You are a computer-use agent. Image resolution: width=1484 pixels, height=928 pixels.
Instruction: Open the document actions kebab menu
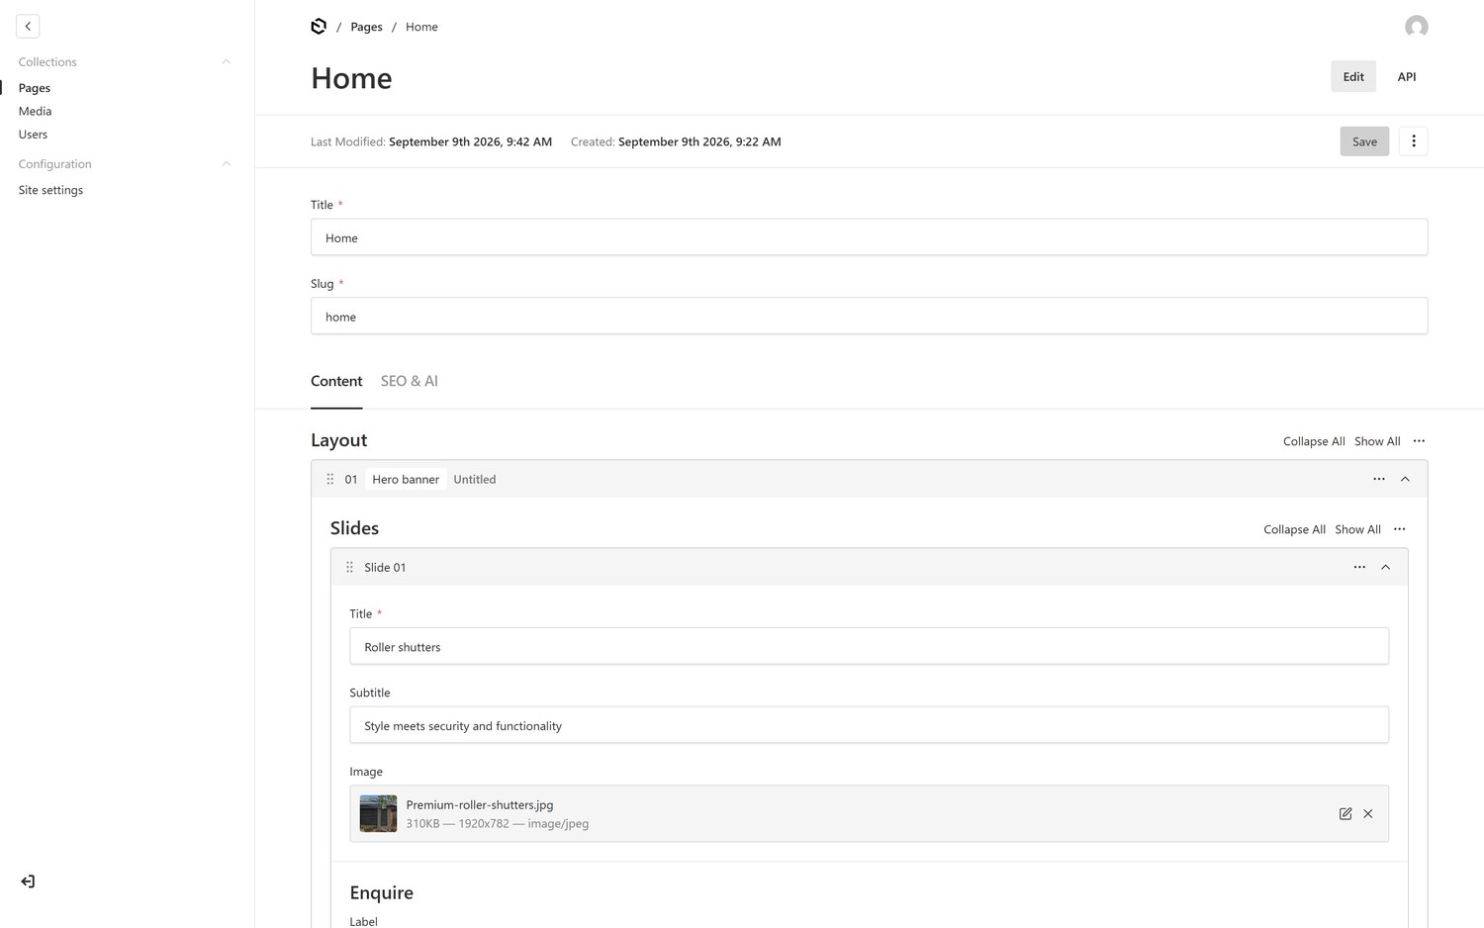(1413, 141)
